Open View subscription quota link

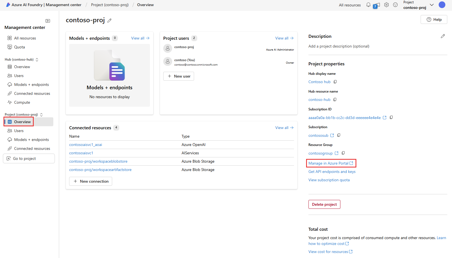[x=329, y=180]
